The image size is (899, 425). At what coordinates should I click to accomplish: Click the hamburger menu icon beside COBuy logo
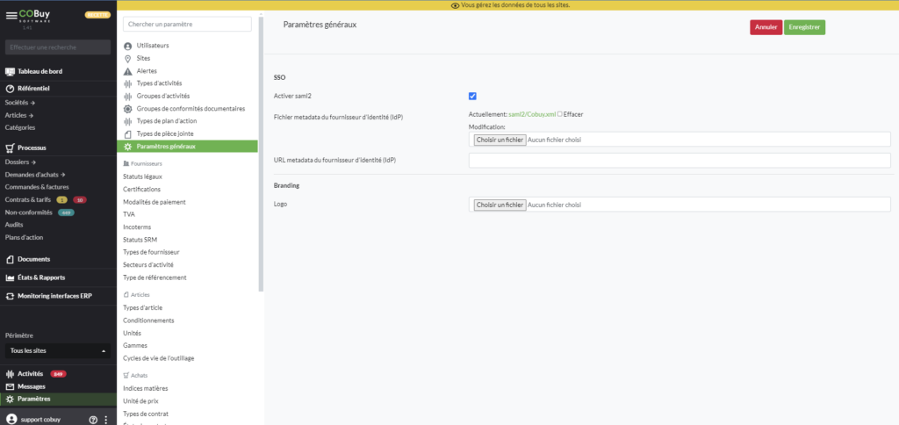point(11,15)
